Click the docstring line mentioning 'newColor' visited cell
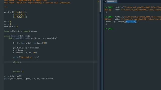161x90 pixels. click(x=37, y=3)
